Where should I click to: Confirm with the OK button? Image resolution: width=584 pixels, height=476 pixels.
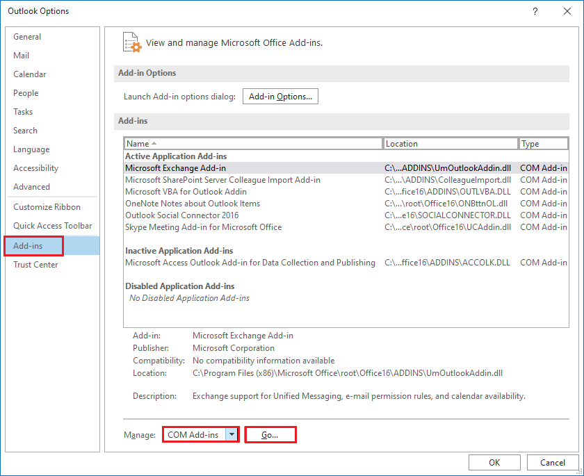pos(494,463)
